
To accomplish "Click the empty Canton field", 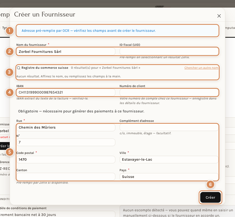I will (66, 177).
